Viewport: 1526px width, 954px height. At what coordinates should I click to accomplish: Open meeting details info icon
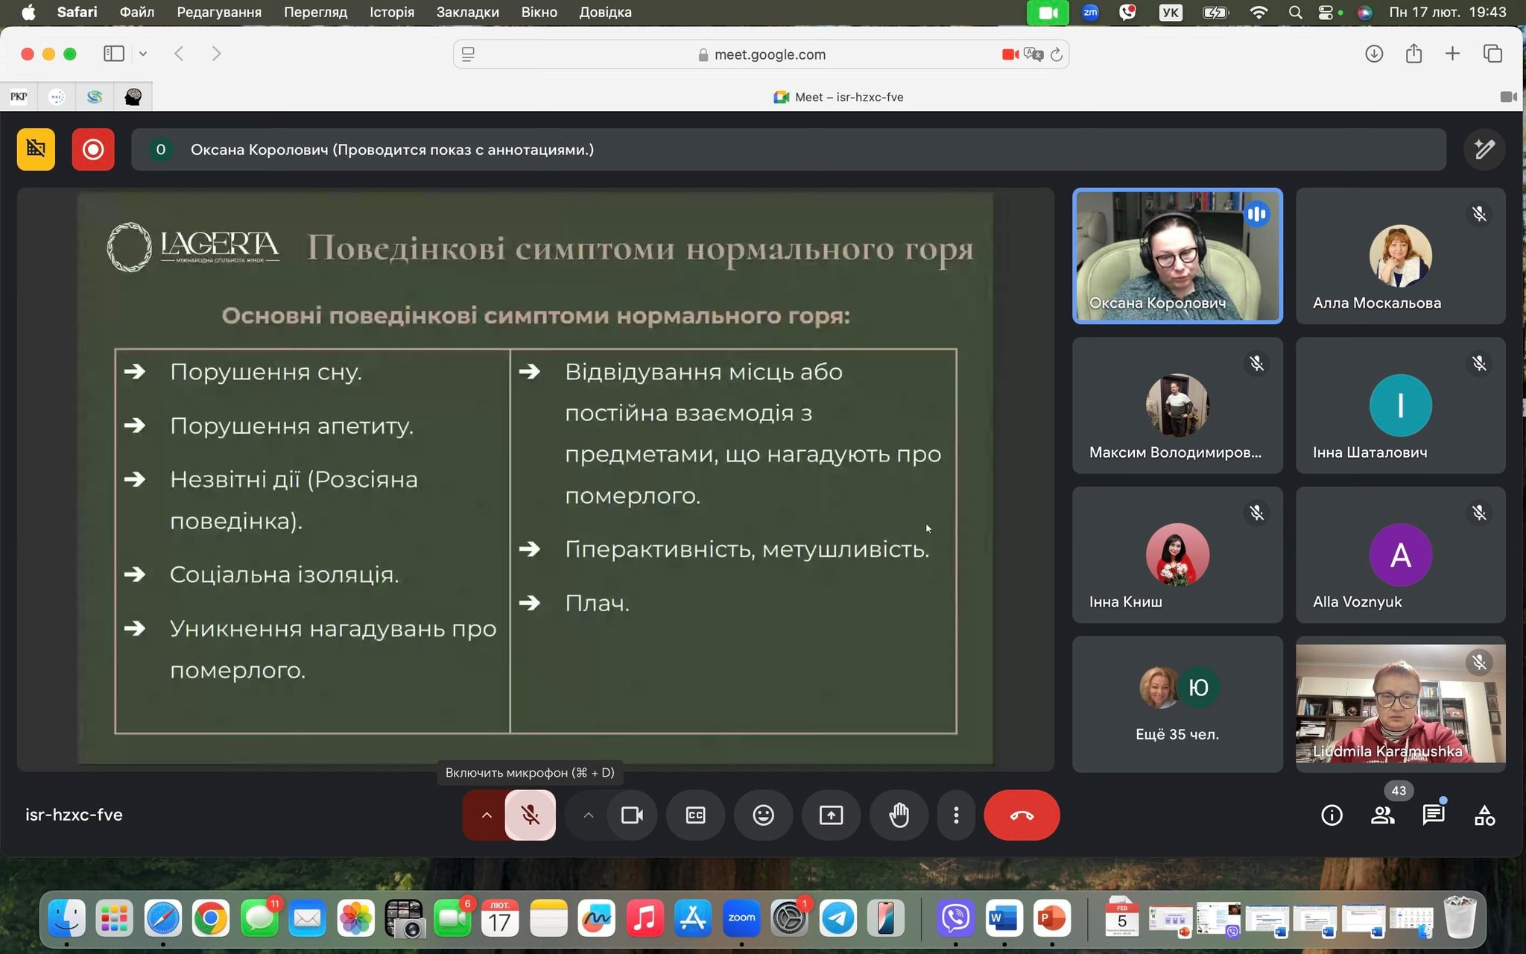[1332, 815]
